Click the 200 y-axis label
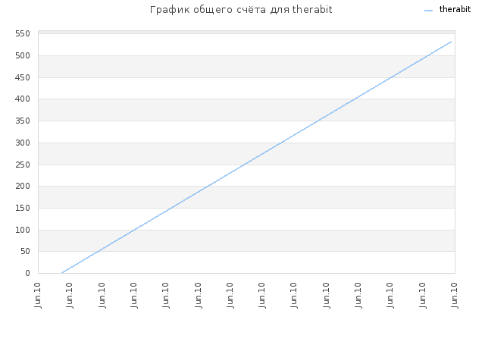 (23, 187)
